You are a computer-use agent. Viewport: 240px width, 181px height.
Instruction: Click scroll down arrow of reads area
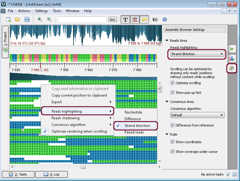coord(160,161)
